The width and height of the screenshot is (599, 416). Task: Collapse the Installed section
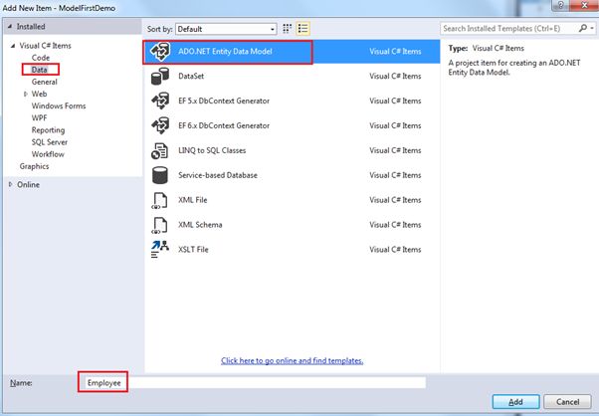pyautogui.click(x=10, y=27)
